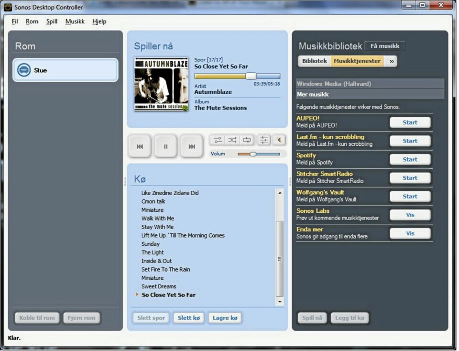Click the Spill nå button
The width and height of the screenshot is (459, 351).
312,318
